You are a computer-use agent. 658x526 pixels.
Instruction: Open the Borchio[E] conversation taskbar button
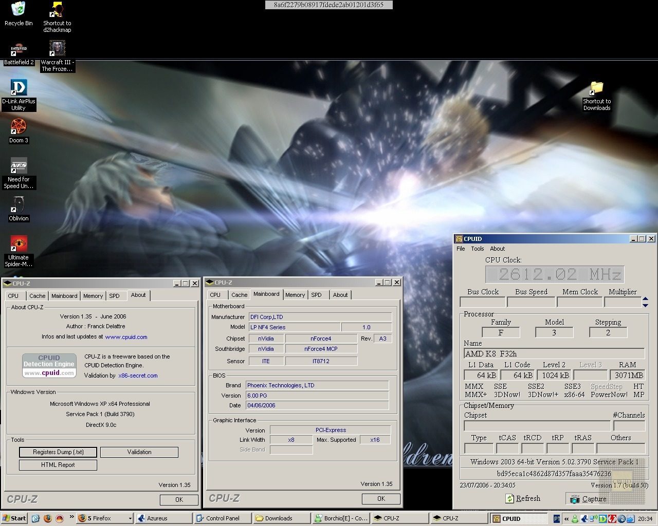coord(341,518)
